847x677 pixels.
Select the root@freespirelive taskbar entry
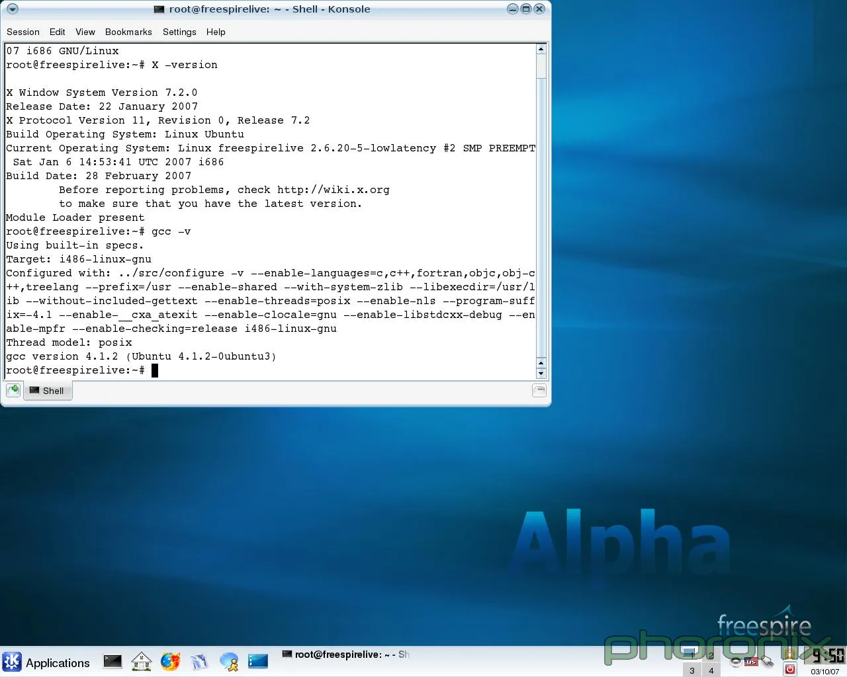coord(345,655)
